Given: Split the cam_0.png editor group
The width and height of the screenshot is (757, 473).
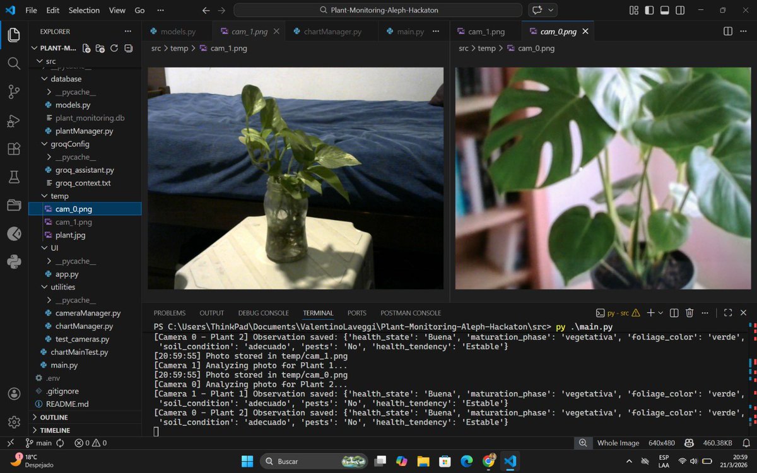Looking at the screenshot, I should [728, 31].
